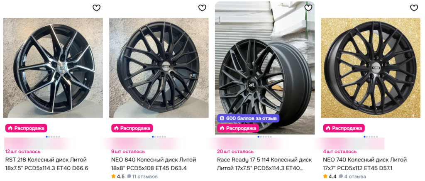Open NEO 840 Колесный диск title link
Image resolution: width=425 pixels, height=181 pixels.
pyautogui.click(x=153, y=164)
